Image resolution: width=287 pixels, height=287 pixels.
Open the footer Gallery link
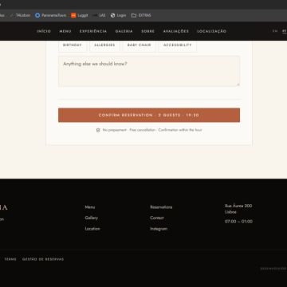pyautogui.click(x=92, y=218)
